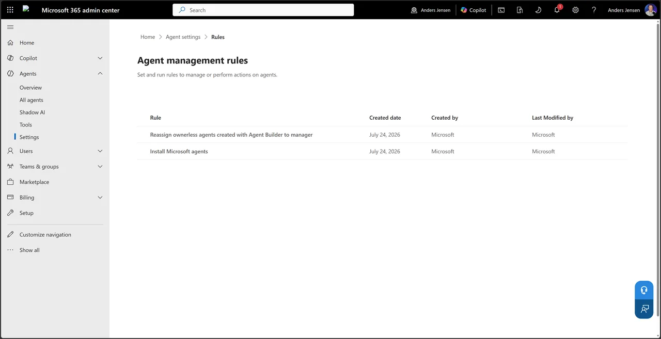Click Anders Jensen profile picture
Screen dimensions: 661x339
pos(651,10)
